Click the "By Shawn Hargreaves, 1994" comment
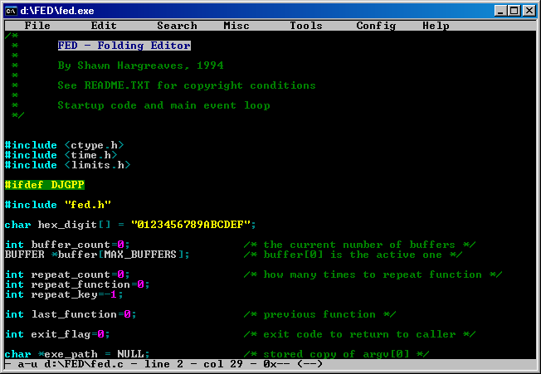 pos(140,66)
